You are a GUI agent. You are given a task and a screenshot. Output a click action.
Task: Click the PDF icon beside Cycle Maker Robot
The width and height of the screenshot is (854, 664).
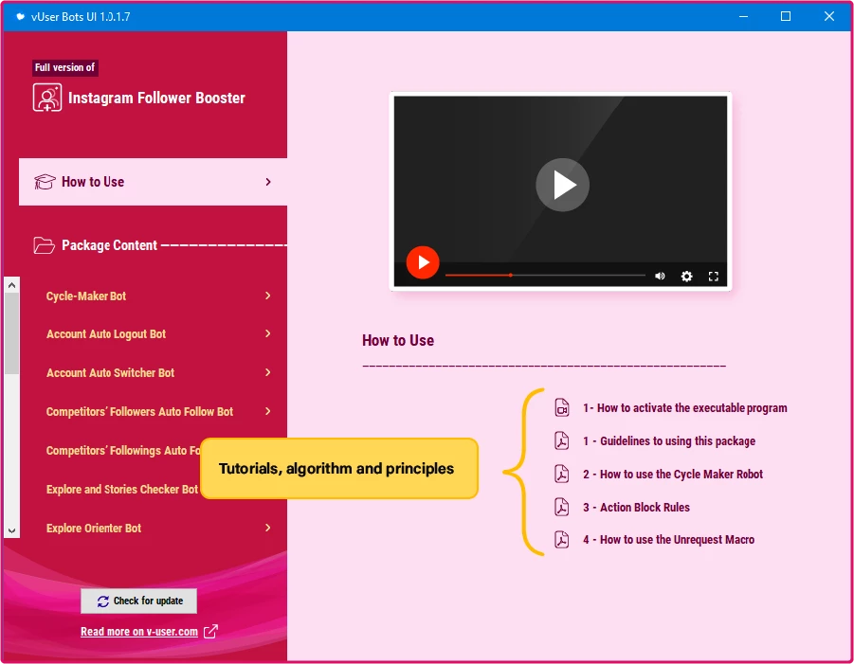pos(561,474)
